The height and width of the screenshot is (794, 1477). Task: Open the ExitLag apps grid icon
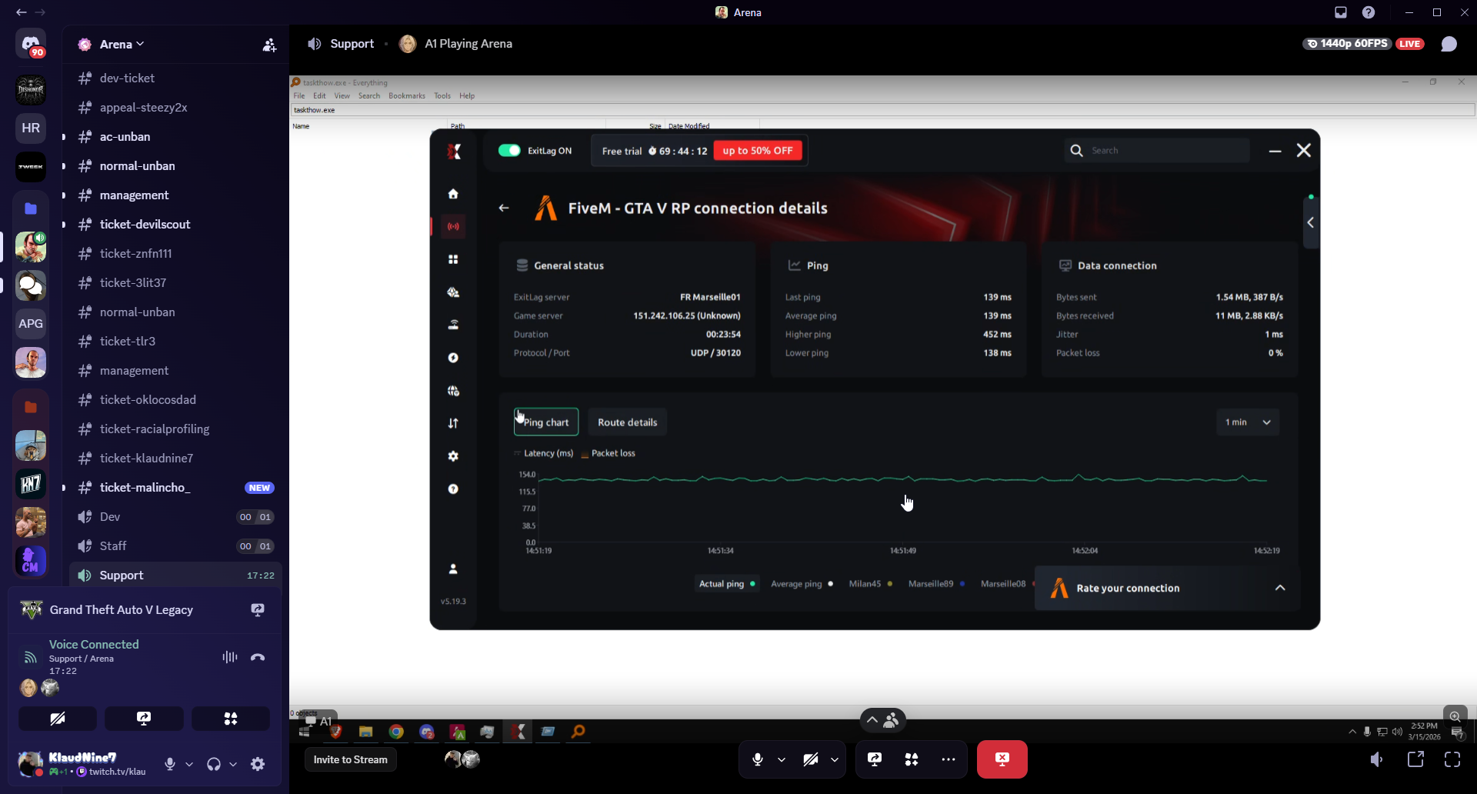(x=453, y=259)
